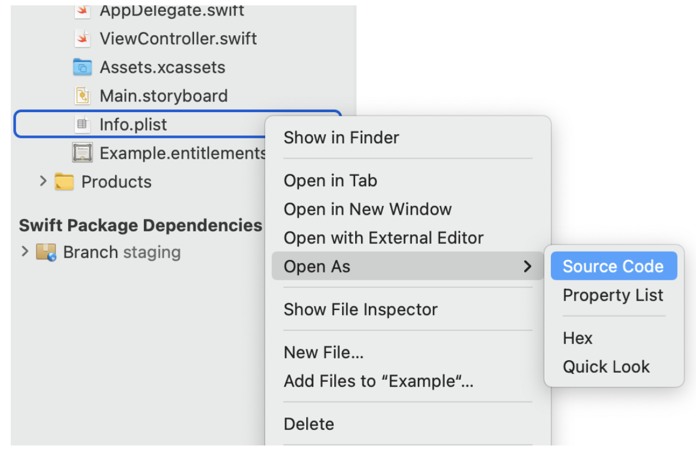Click the Swift icon beside AppDelegate.swift

(x=82, y=11)
